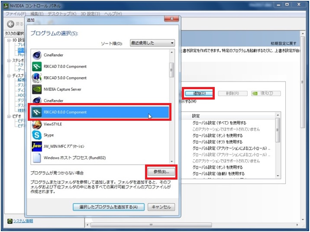Click the Skype program icon
Screen dimensions: 310x232
pyautogui.click(x=37, y=135)
